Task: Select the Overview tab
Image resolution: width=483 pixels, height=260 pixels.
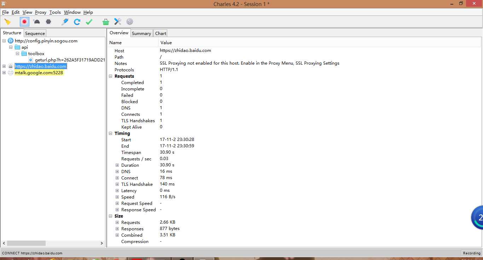Action: [119, 33]
